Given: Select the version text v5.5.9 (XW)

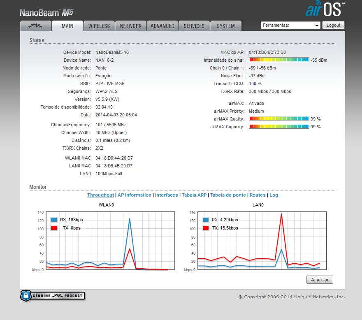Looking at the screenshot, I should tap(107, 99).
